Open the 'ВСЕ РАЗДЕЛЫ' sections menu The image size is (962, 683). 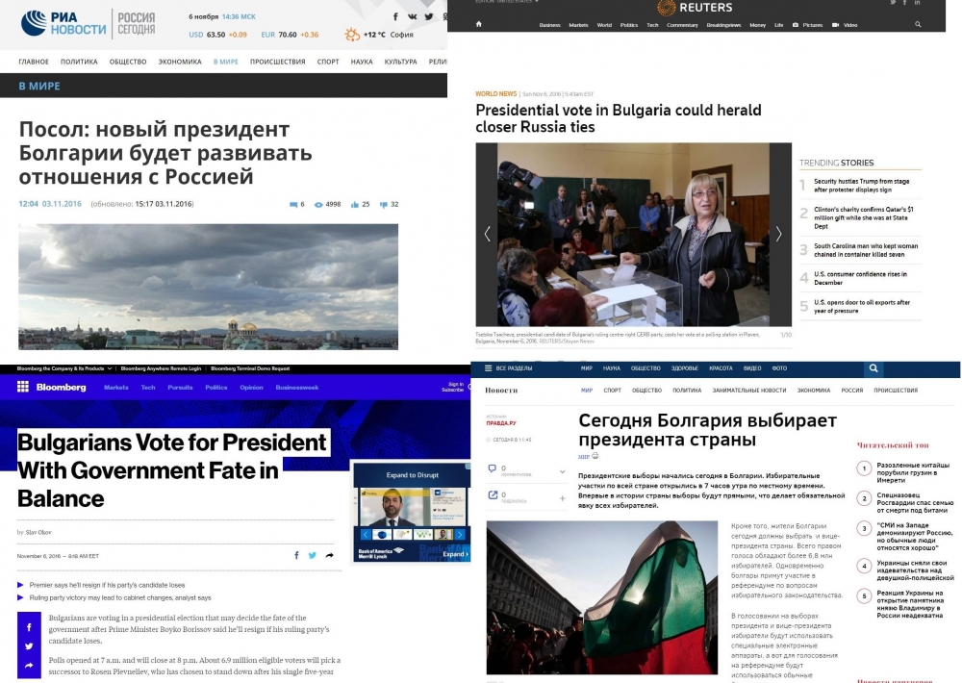508,368
